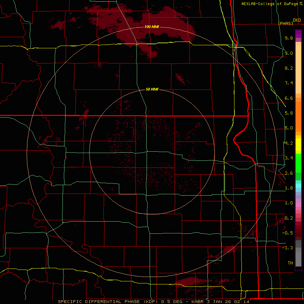Click the 4.2 scale value
The width and height of the screenshot is (304, 304).
click(289, 143)
